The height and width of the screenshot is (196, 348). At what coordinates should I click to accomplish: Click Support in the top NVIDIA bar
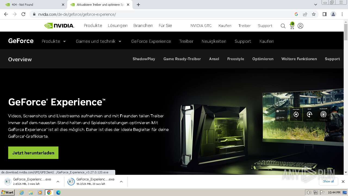(x=265, y=26)
